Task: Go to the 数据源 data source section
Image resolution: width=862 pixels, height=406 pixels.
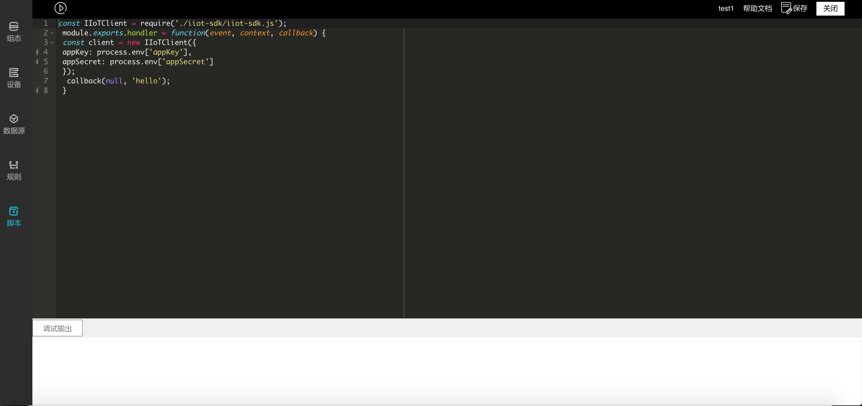Action: [x=14, y=124]
